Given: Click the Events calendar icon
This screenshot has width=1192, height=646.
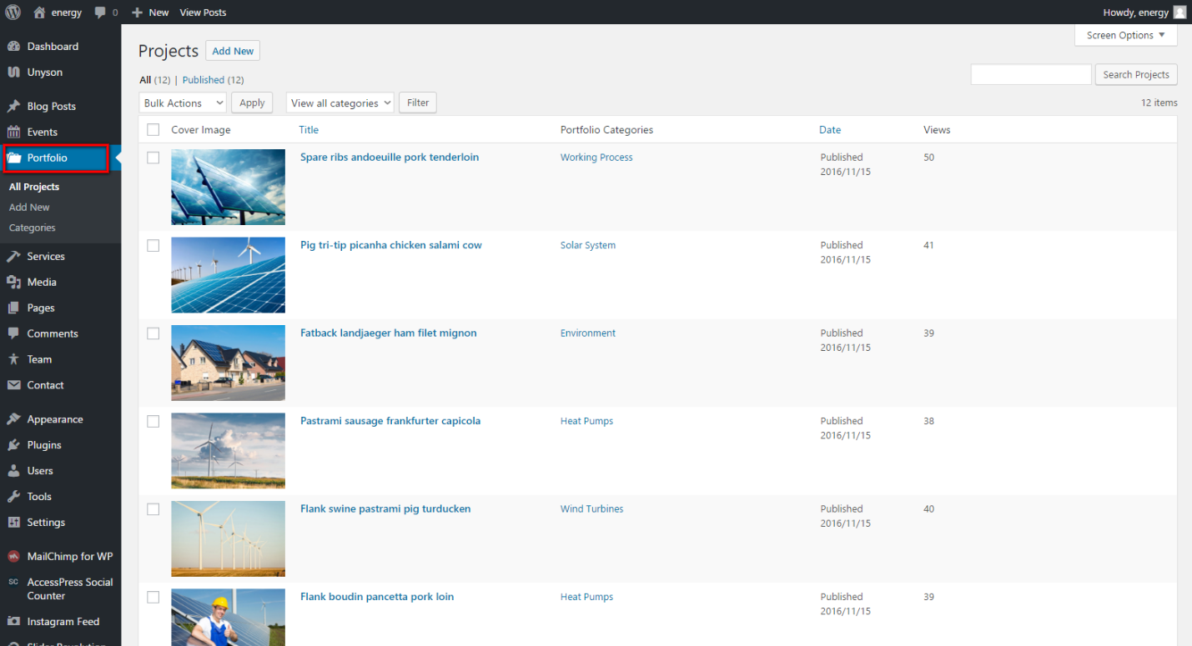Looking at the screenshot, I should (13, 132).
